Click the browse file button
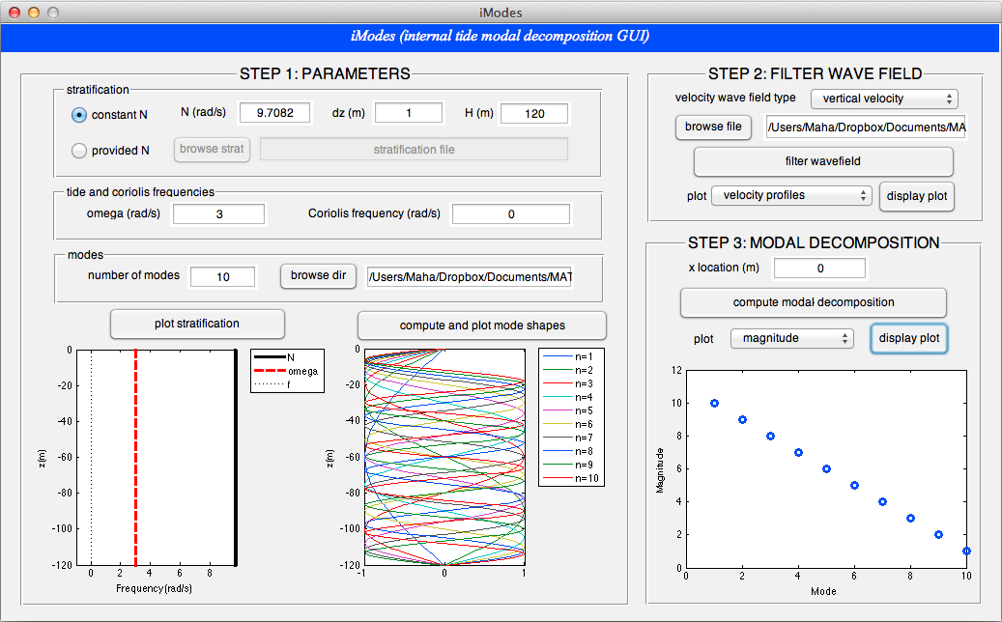The width and height of the screenshot is (1002, 622). (x=713, y=127)
